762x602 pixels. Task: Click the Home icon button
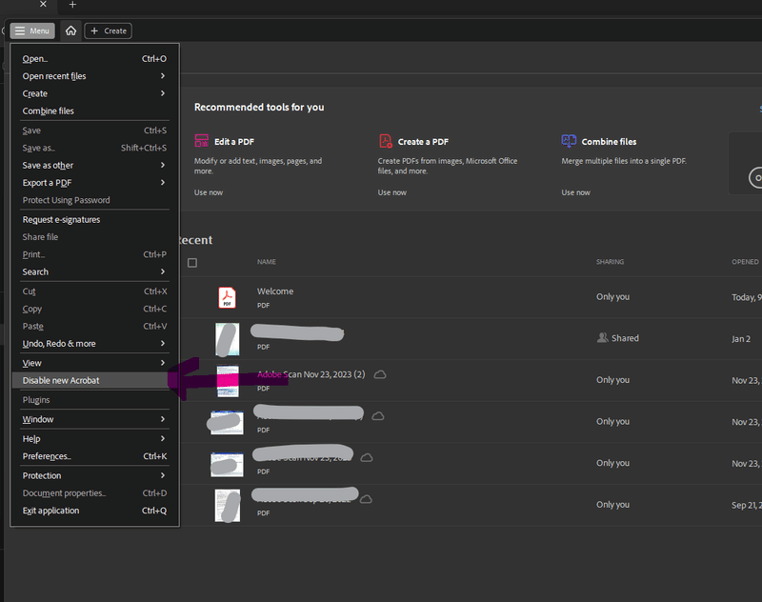coord(70,30)
